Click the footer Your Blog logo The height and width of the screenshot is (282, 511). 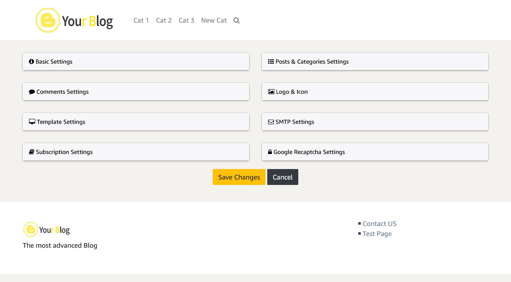[x=47, y=230]
